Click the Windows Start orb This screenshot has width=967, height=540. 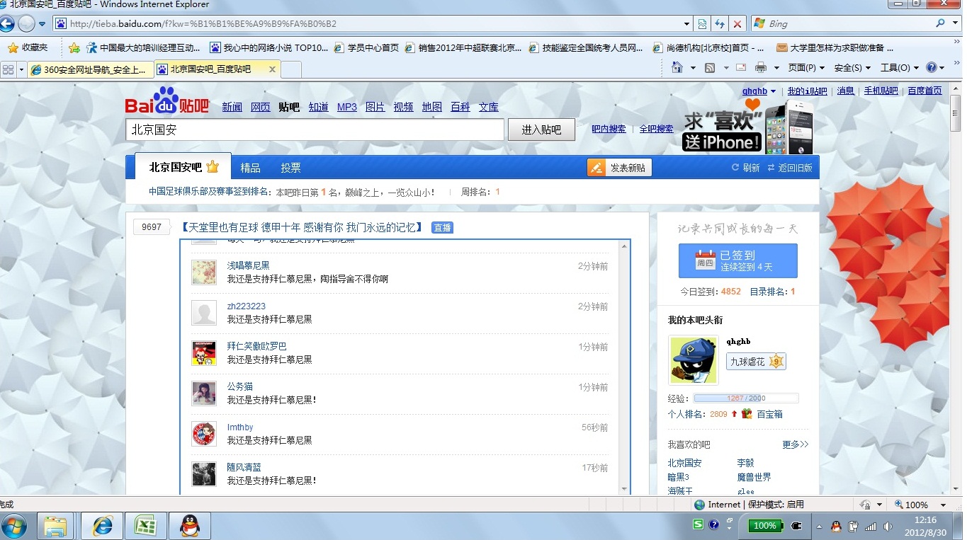[14, 526]
